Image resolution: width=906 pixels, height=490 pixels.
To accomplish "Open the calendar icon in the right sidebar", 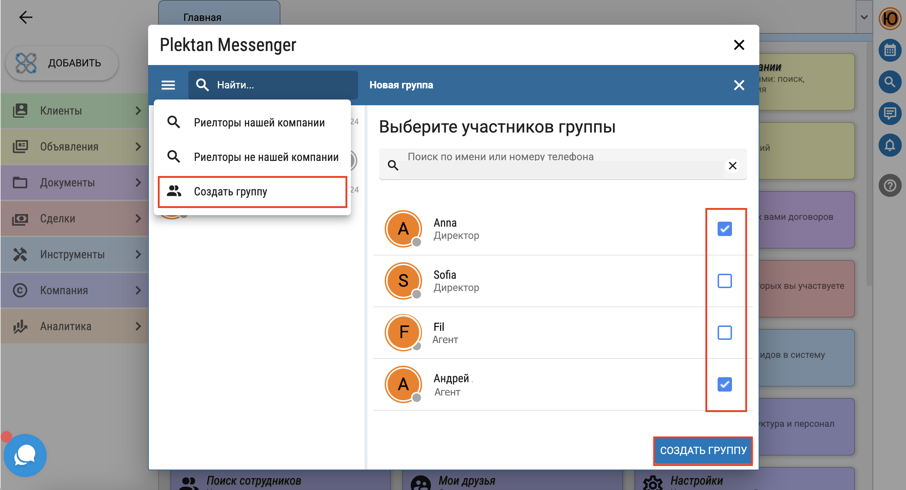I will pos(890,50).
